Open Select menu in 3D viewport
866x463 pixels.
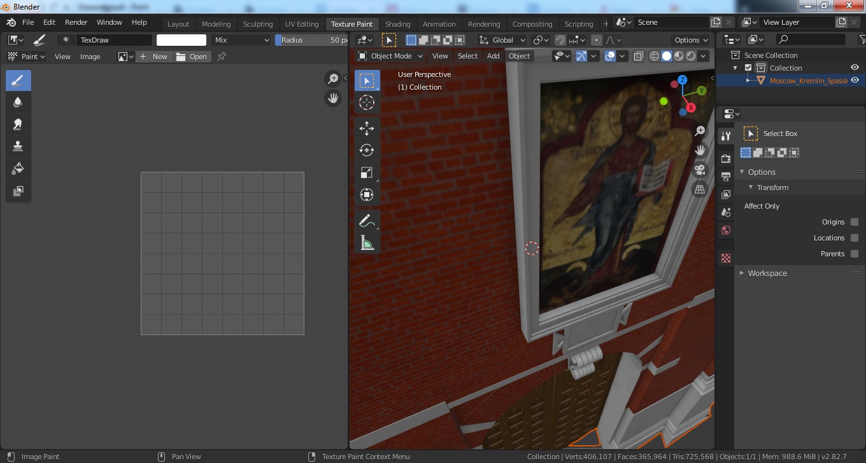(467, 56)
